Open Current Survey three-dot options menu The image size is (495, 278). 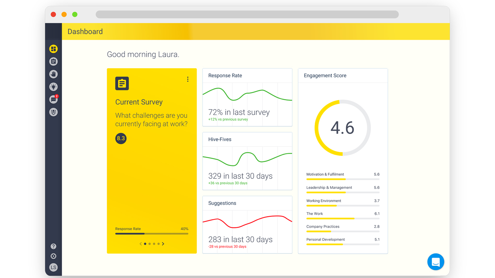[188, 79]
